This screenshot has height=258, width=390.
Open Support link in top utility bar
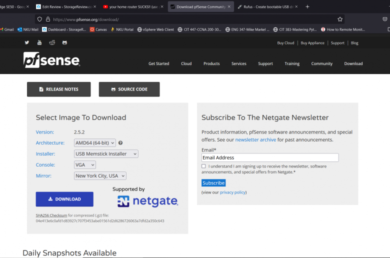click(x=337, y=43)
